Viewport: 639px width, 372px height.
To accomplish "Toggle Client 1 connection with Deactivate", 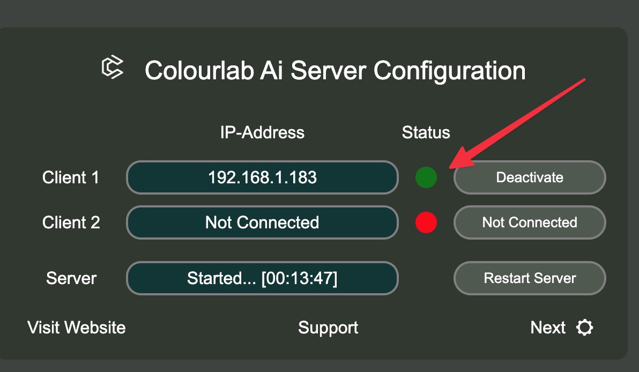I will (529, 177).
